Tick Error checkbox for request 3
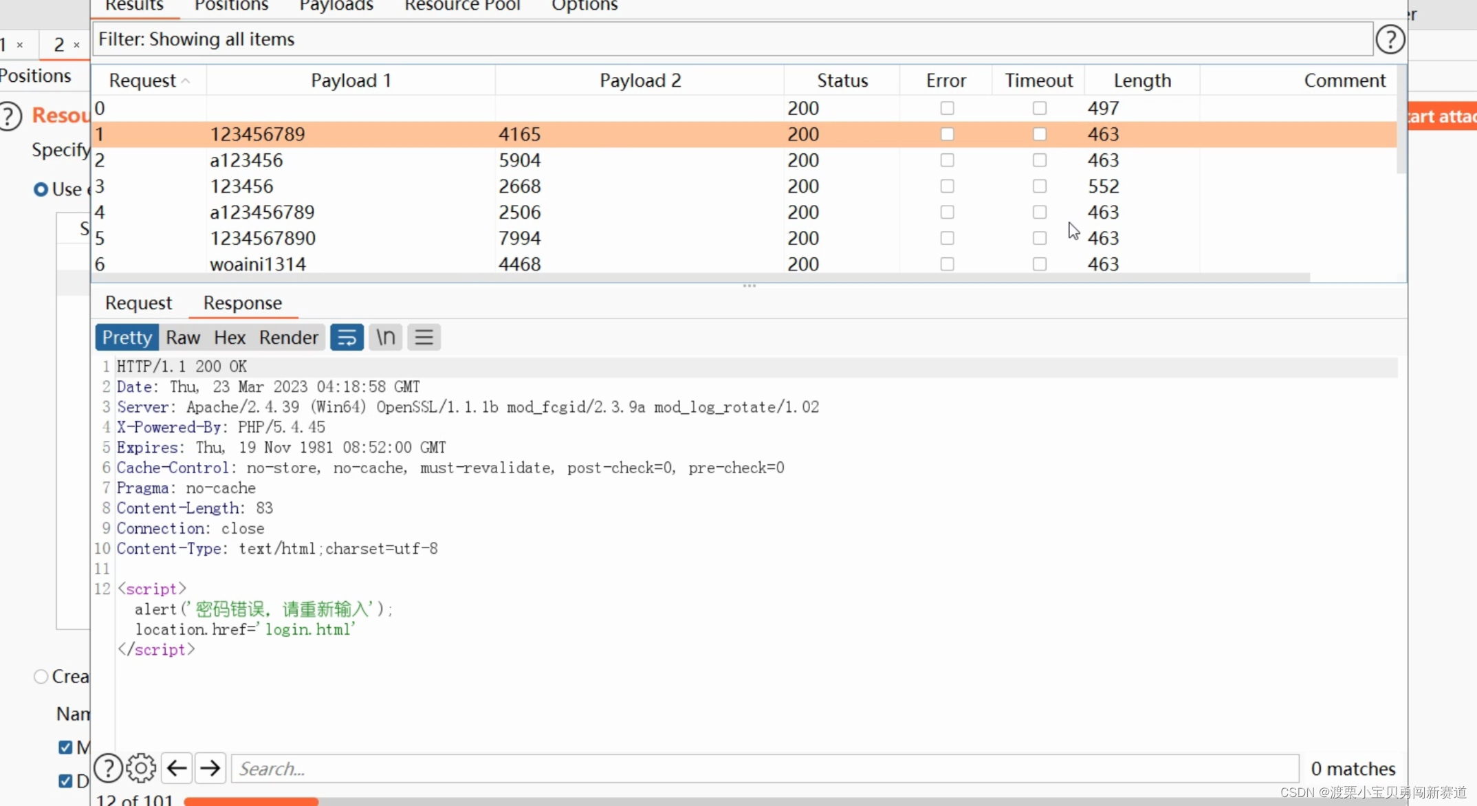 [947, 186]
